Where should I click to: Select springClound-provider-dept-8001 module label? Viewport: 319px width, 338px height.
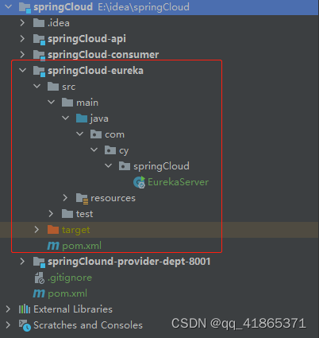tap(129, 262)
